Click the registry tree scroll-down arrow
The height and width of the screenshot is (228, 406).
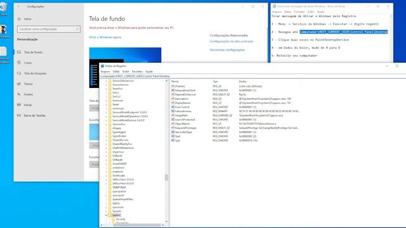tap(166, 222)
